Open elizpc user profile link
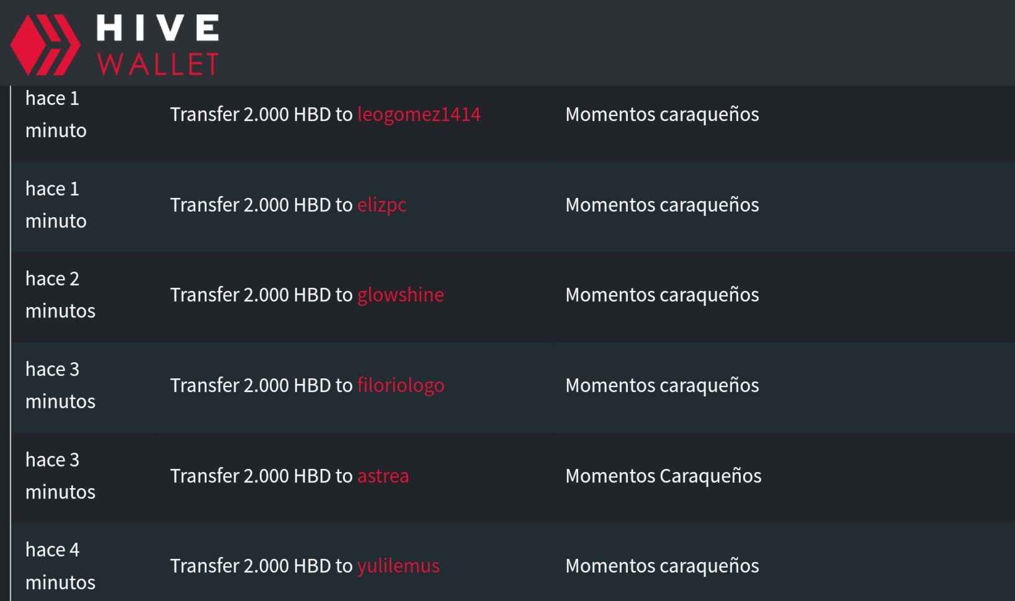The width and height of the screenshot is (1015, 601). [382, 205]
